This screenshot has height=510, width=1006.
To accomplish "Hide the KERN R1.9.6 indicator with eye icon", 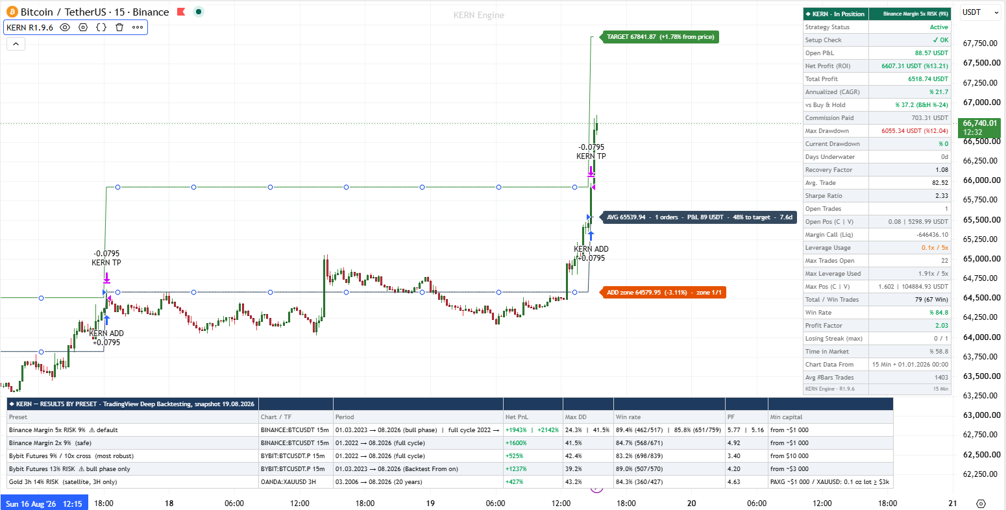I will (x=65, y=27).
